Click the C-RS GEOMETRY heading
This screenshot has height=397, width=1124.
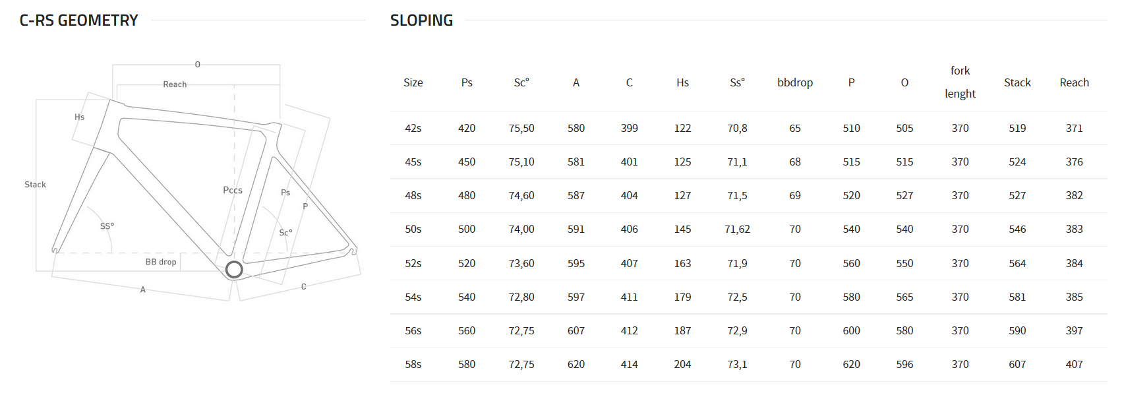point(79,20)
